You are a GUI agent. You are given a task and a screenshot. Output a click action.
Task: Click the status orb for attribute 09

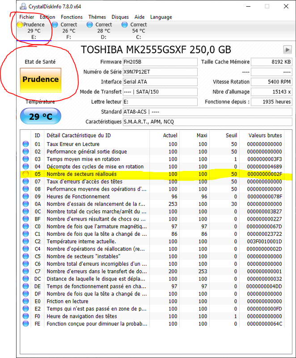tap(25, 196)
